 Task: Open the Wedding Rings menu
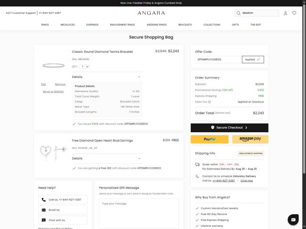(x=156, y=24)
